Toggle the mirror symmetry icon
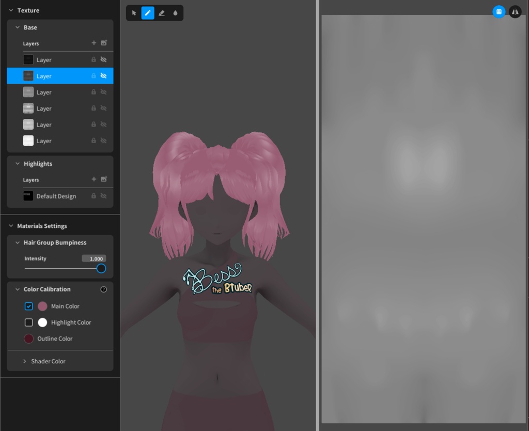The width and height of the screenshot is (529, 431). (x=515, y=11)
